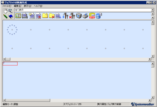
Task: Click the power pole with lightning icon
Action: 65,16
